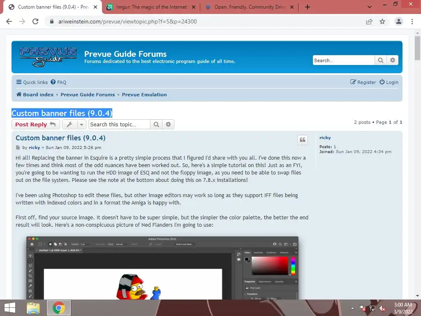This screenshot has height=316, width=421.
Task: Expand the topic tools dropdown arrow
Action: point(81,124)
